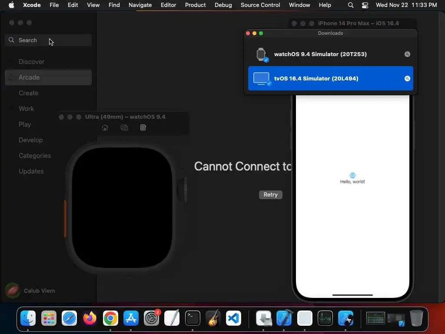
Task: Open Finder from the Dock
Action: click(28, 318)
